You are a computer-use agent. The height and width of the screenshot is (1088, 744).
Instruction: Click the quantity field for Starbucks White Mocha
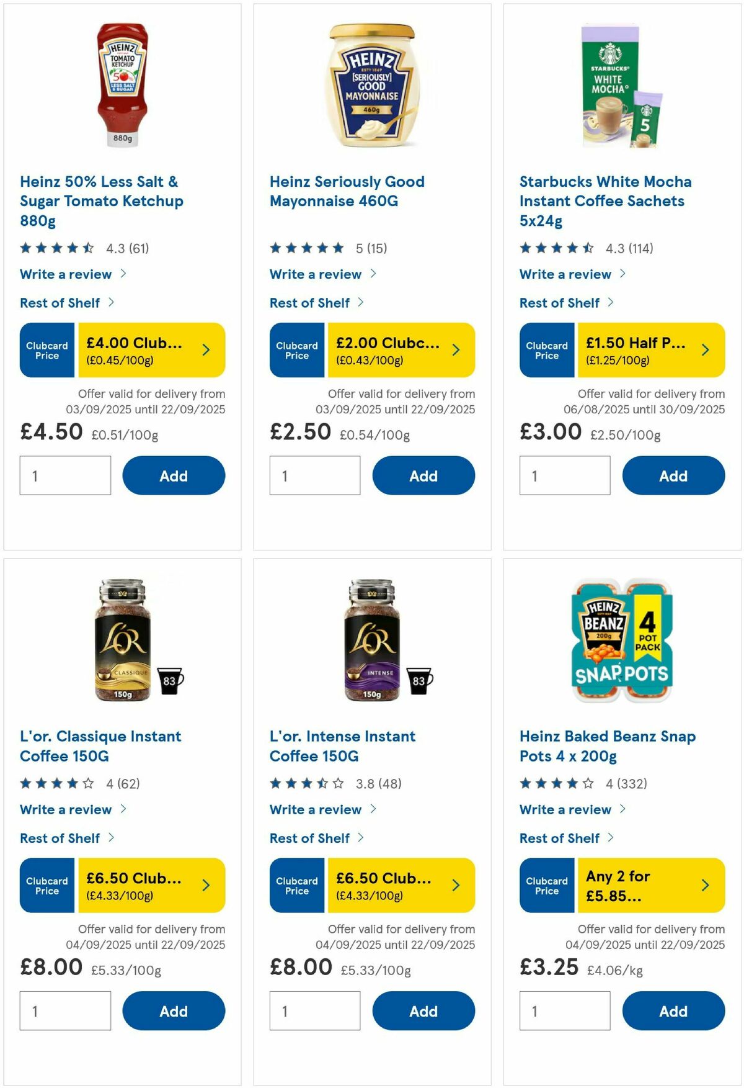564,475
